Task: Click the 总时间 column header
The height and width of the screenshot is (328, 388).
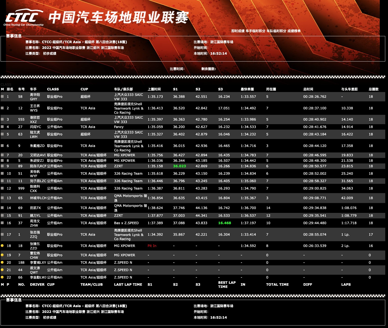Action: (x=308, y=89)
